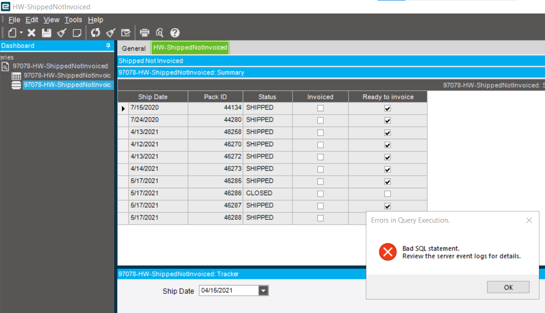Click the 4/12/2021 ship date cell
Screen dimensions: 545x313
point(158,144)
